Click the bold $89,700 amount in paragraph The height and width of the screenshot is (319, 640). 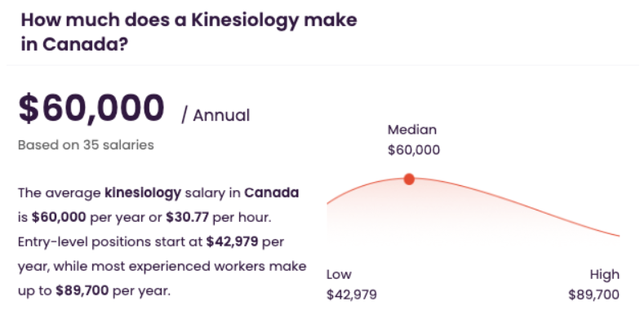82,290
